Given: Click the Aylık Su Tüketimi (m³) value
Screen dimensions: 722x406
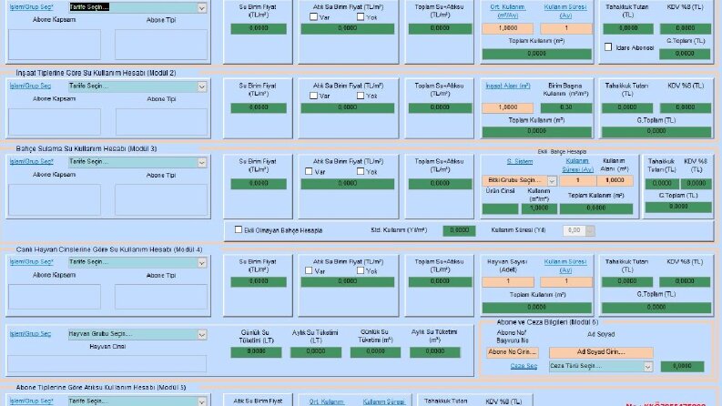Looking at the screenshot, I should 434,351.
